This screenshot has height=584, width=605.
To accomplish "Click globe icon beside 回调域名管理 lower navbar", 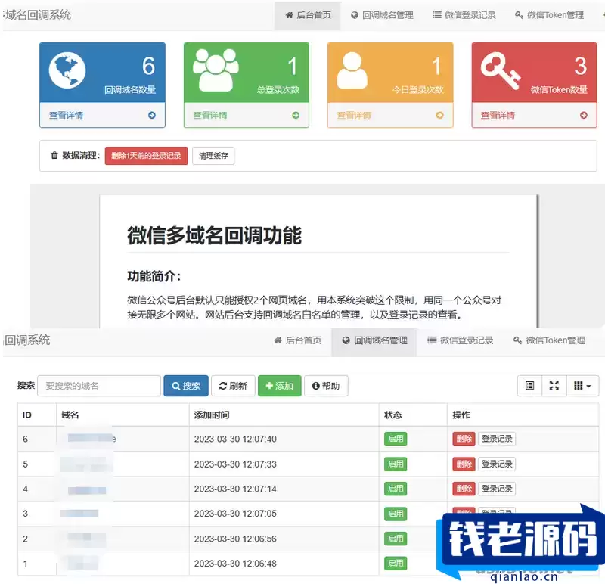I will tap(346, 340).
